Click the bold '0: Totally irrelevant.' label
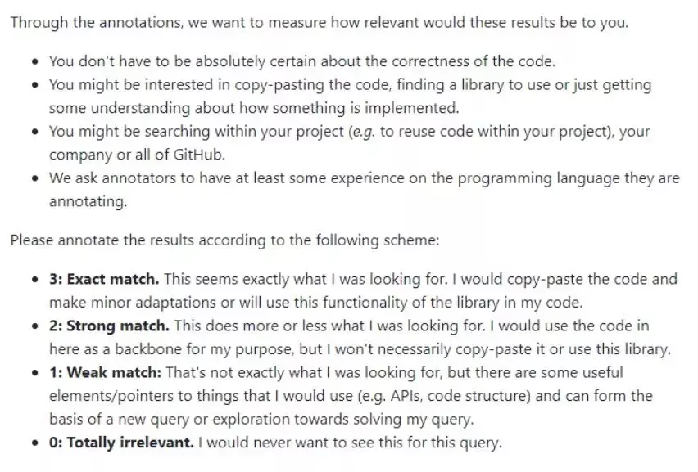This screenshot has width=698, height=472. tap(121, 443)
